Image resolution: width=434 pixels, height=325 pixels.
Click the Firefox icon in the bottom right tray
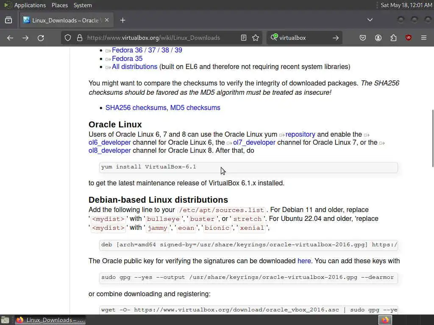pyautogui.click(x=385, y=320)
